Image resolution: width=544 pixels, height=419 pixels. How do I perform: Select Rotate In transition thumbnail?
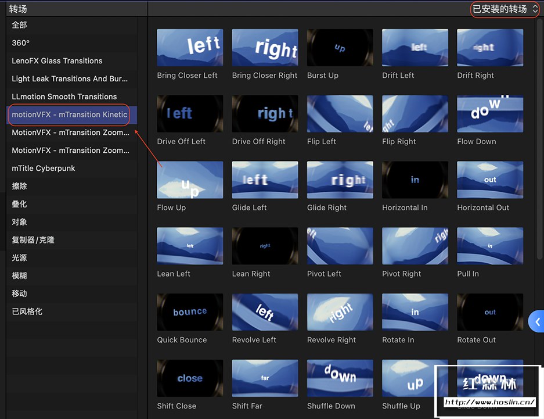415,312
